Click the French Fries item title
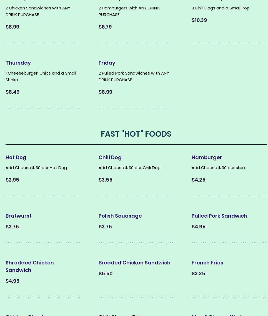 207,263
